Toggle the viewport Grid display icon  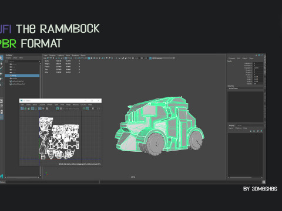coord(66,58)
